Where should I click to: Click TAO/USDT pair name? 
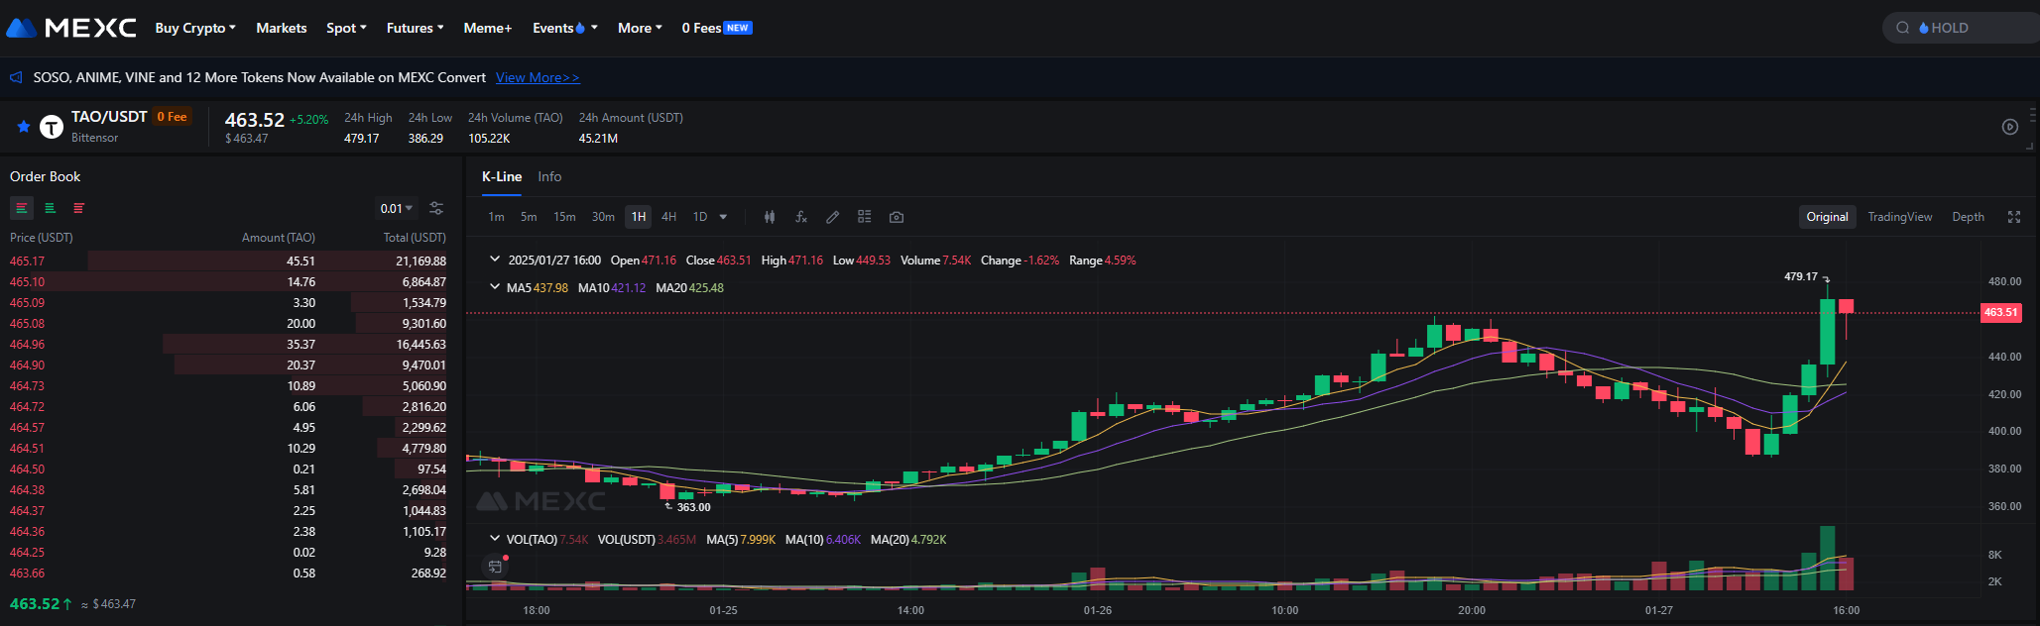click(x=109, y=117)
